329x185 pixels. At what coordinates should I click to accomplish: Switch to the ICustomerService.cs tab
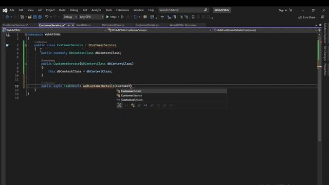click(15, 25)
